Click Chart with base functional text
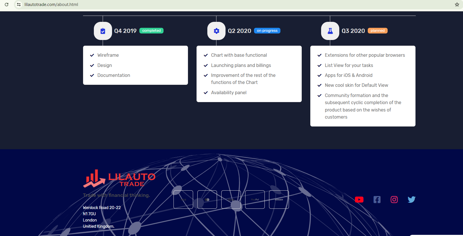463x236 pixels. point(239,55)
